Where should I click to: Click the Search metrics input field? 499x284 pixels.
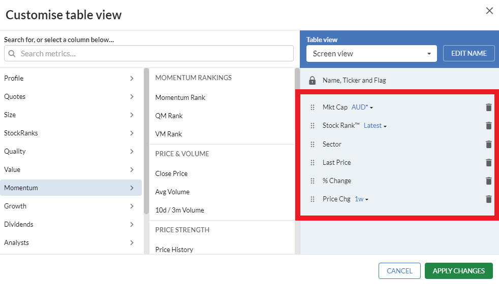148,53
